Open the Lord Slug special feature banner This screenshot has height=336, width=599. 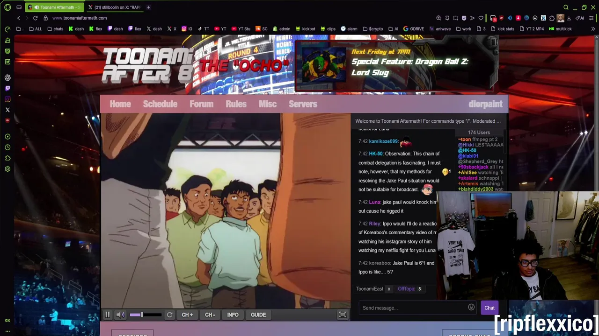(395, 64)
